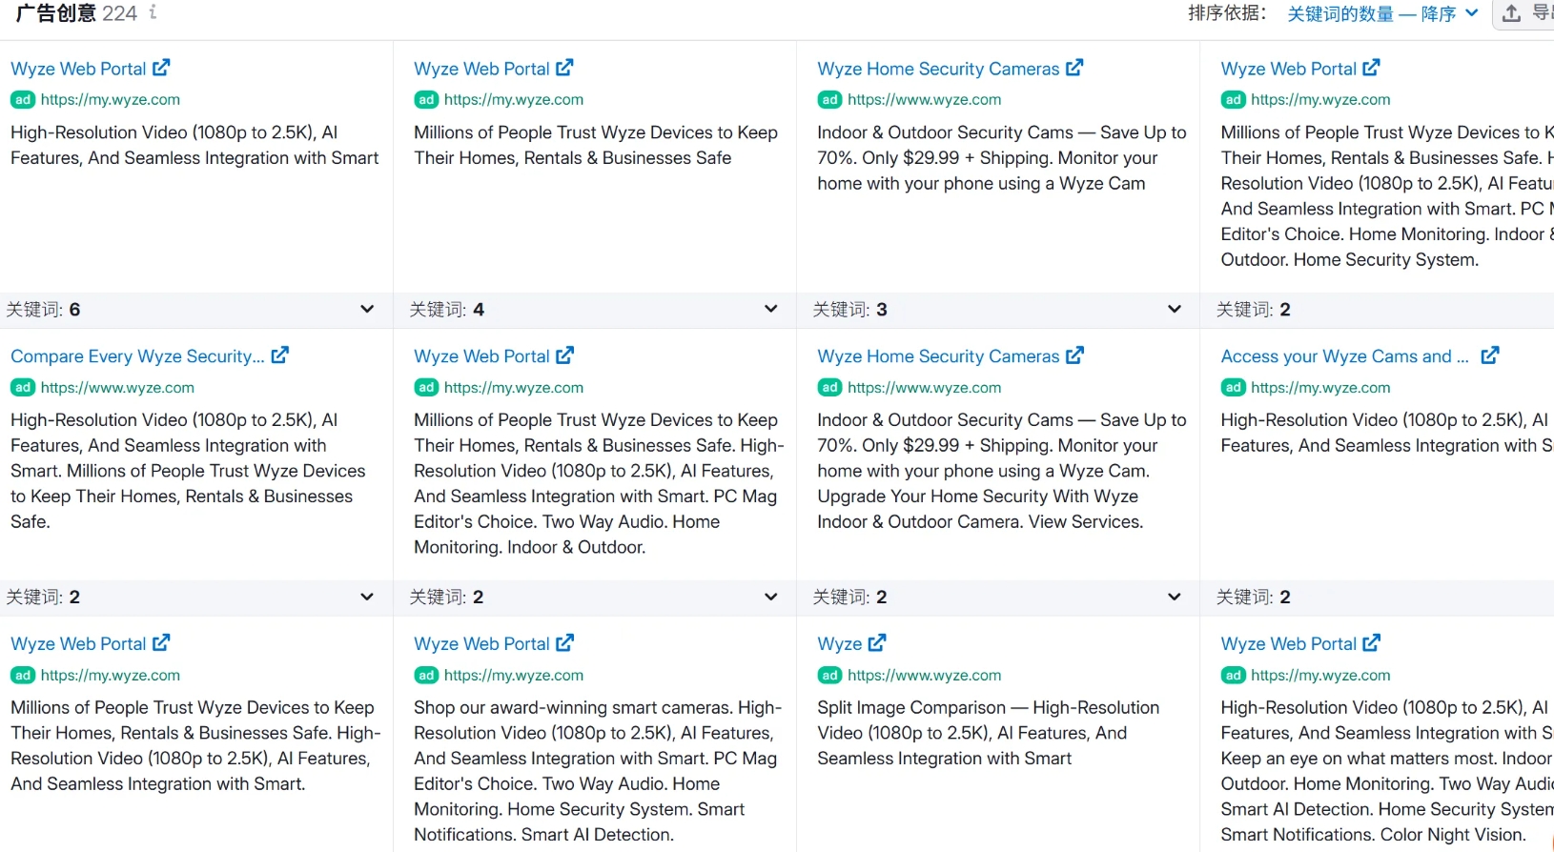Open the 'Wyze' title of Split Image Comparison ad

pos(840,644)
